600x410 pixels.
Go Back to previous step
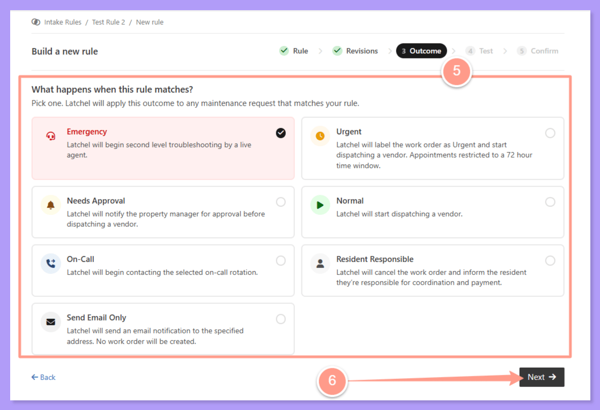[x=43, y=377]
